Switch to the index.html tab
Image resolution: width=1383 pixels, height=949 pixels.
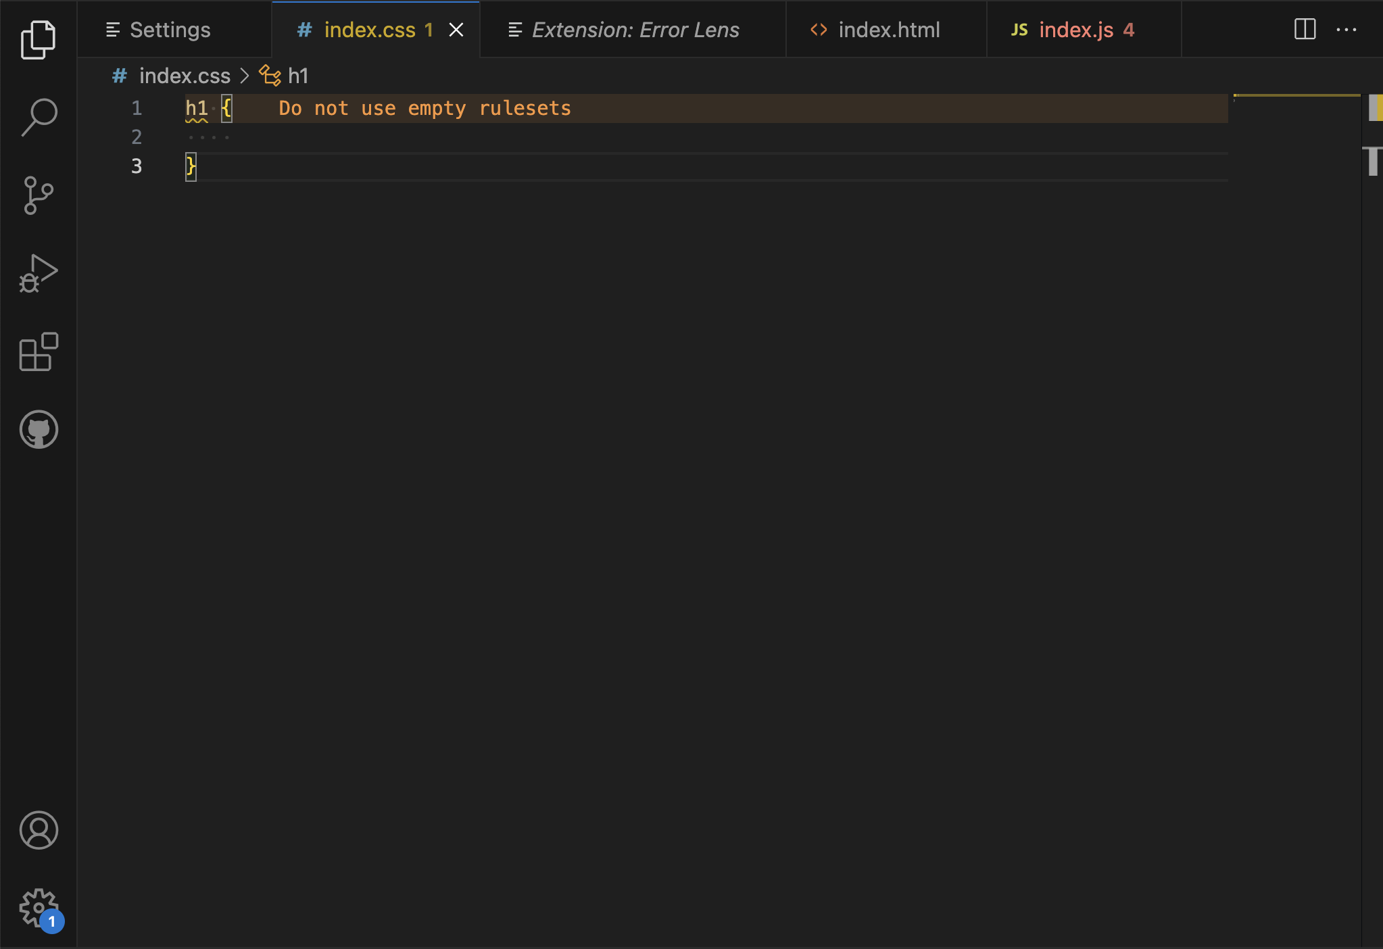point(888,30)
